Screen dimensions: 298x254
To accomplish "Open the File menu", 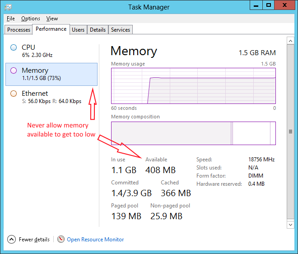I will [11, 19].
